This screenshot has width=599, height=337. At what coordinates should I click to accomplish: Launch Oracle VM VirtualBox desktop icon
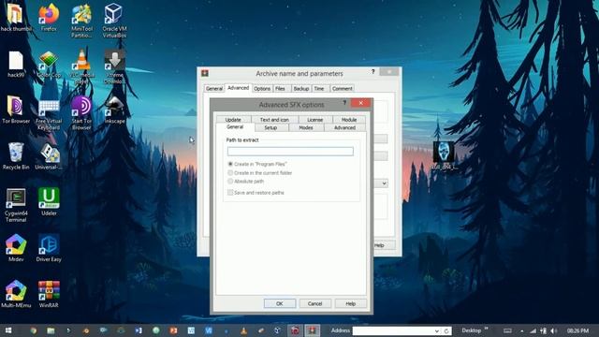pos(114,21)
